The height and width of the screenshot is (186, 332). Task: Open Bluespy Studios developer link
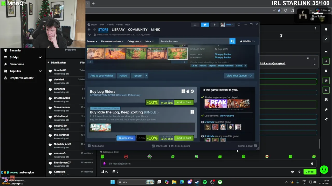tap(223, 55)
